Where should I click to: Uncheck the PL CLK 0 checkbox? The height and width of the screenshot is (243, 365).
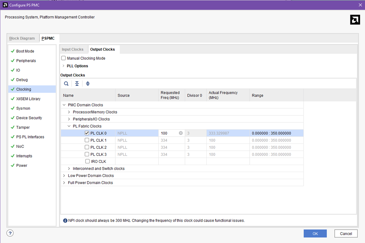click(87, 133)
